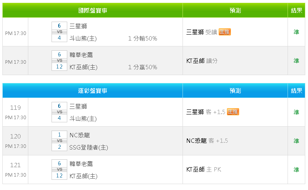Click the green 準 result in the first 國際盤 row

[x=296, y=32]
